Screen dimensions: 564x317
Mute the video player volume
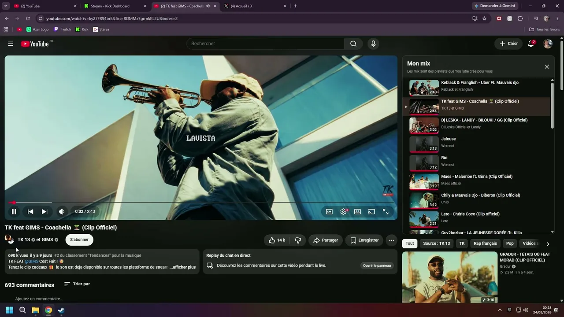(62, 212)
